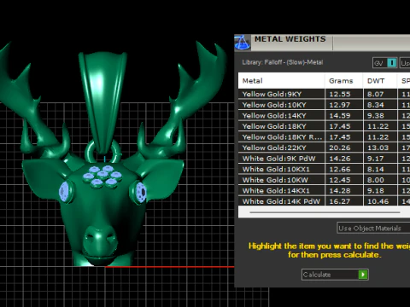
Task: Toggle the GV switch
Action: click(x=392, y=63)
